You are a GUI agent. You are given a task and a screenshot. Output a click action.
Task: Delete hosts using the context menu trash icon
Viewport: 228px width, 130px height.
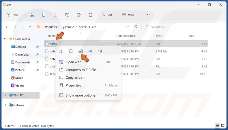pyautogui.click(x=100, y=51)
